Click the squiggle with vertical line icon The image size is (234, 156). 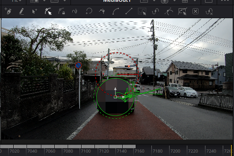tap(75, 11)
